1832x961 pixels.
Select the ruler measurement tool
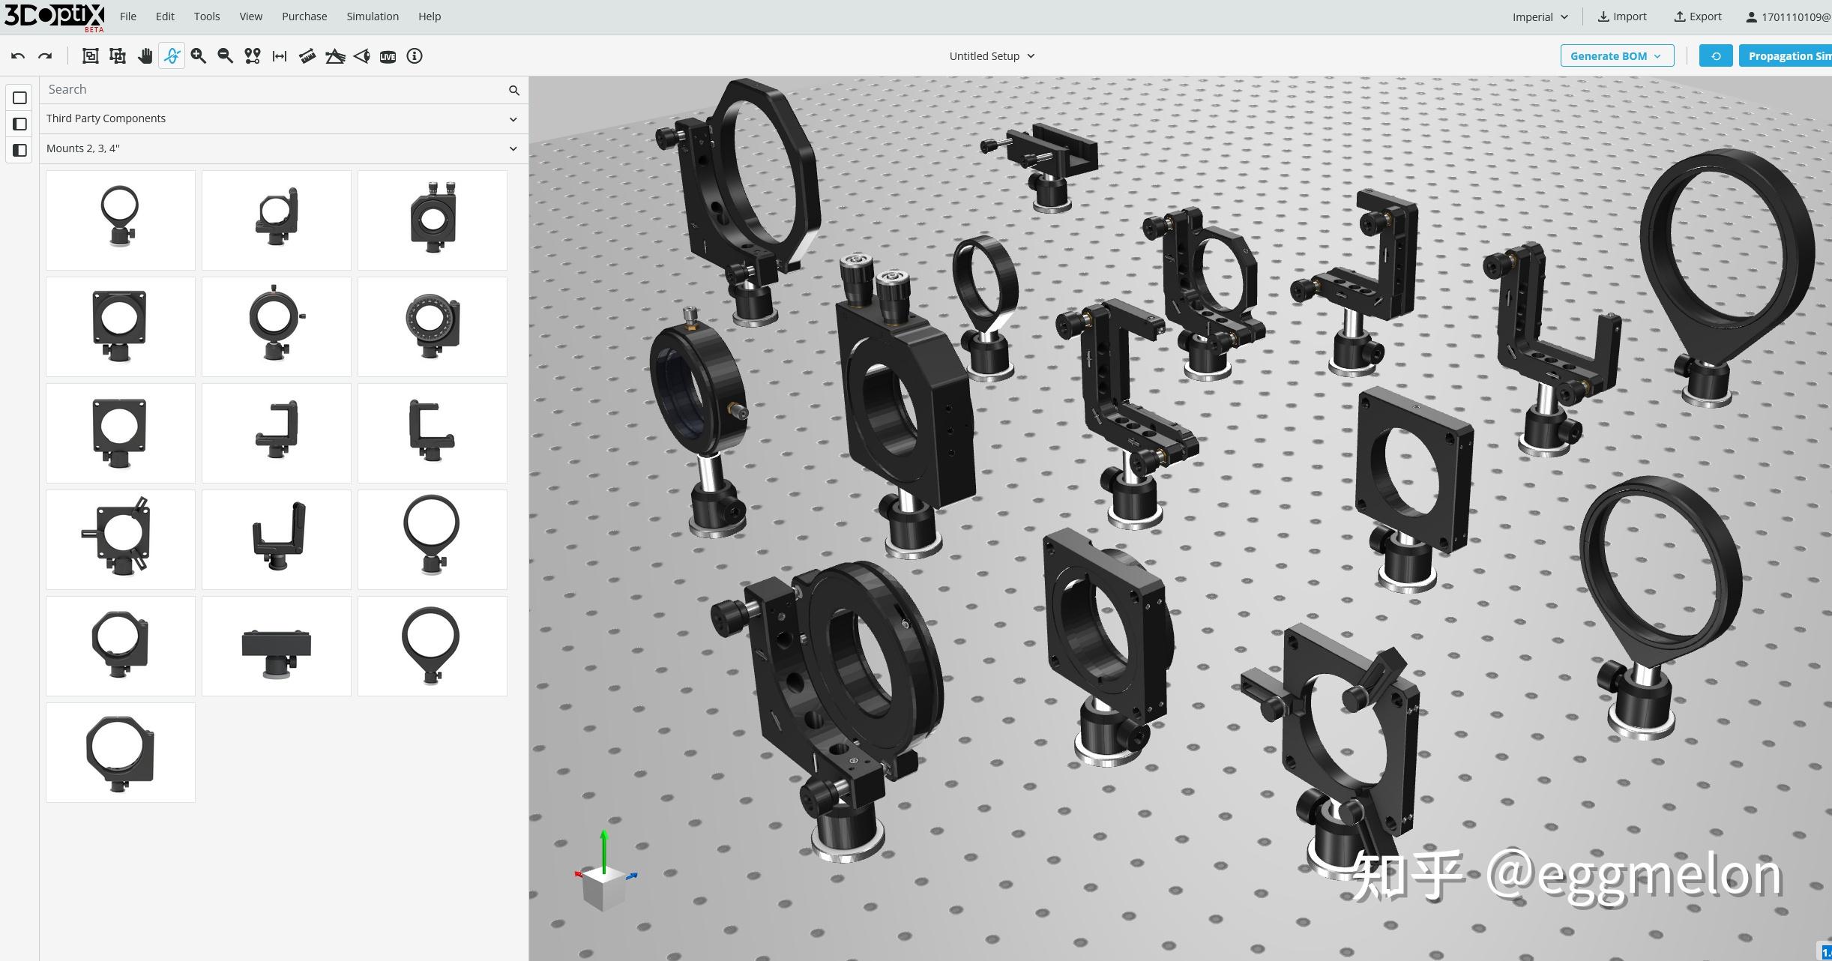(x=307, y=56)
